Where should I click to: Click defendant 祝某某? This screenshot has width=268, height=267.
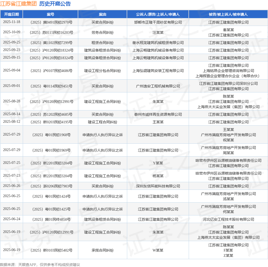(228, 140)
